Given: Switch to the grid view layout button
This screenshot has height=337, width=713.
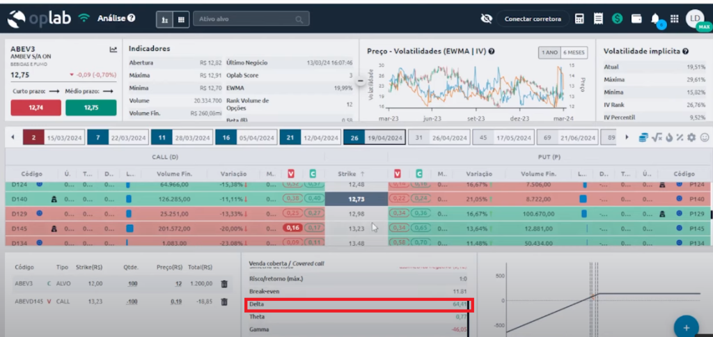Looking at the screenshot, I should point(182,19).
